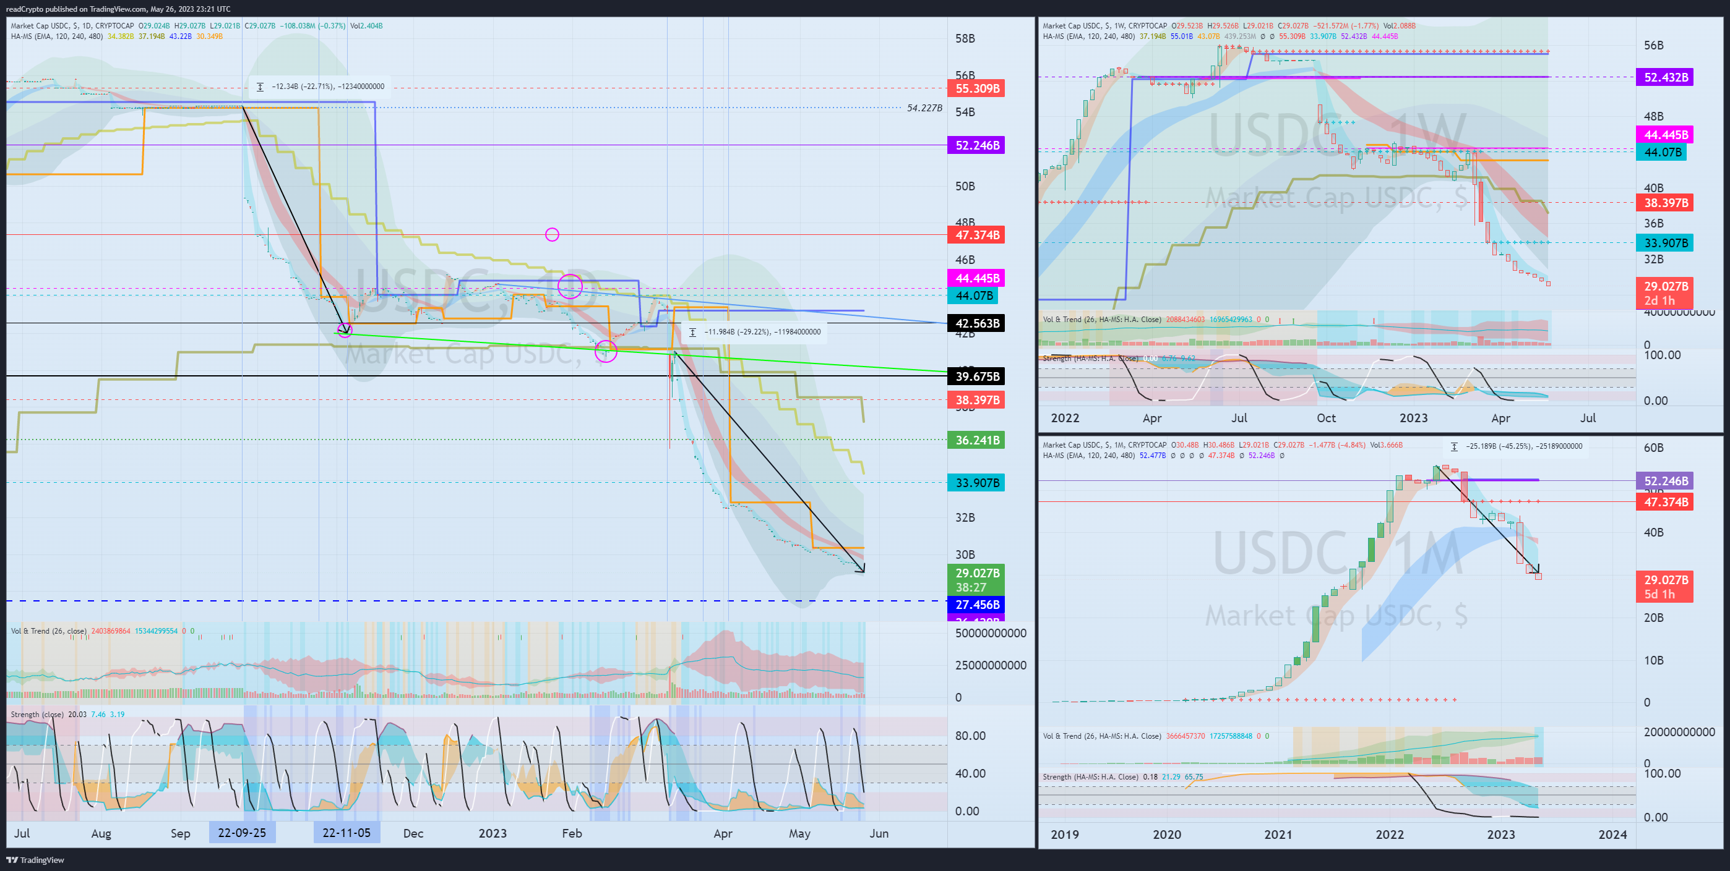
Task: Click the 'Market Cap USDC, $, 1D, CRYPTOCAP' legend
Action: click(72, 26)
